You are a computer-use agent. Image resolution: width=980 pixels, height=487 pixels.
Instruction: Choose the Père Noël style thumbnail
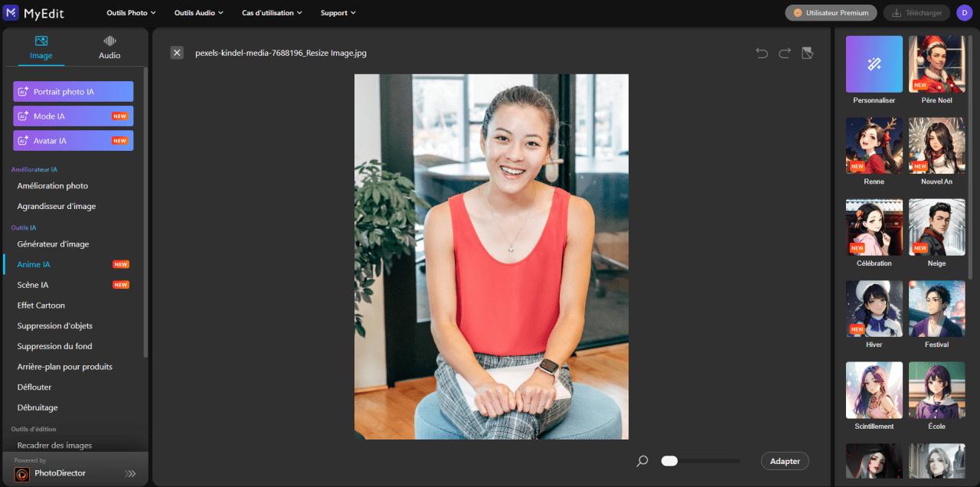coord(937,64)
